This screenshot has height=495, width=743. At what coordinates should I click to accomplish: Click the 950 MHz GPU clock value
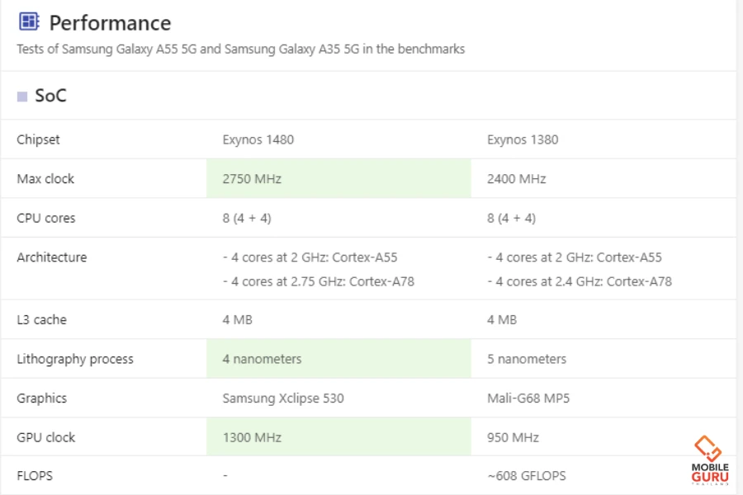(513, 437)
